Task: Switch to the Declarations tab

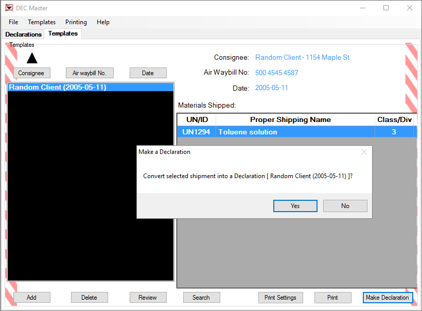Action: [x=23, y=34]
